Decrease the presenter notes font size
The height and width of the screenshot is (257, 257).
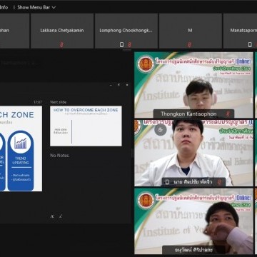pos(61,216)
